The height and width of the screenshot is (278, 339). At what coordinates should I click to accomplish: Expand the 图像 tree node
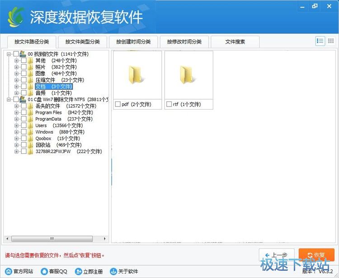(x=16, y=74)
